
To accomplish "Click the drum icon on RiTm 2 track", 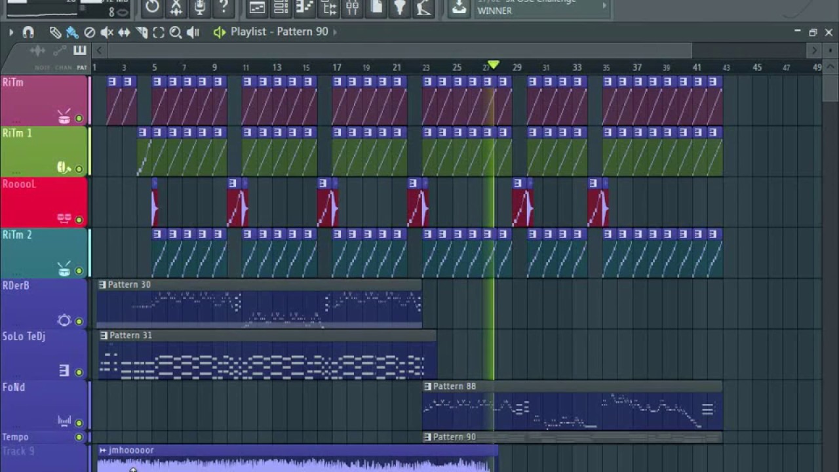I will point(64,269).
